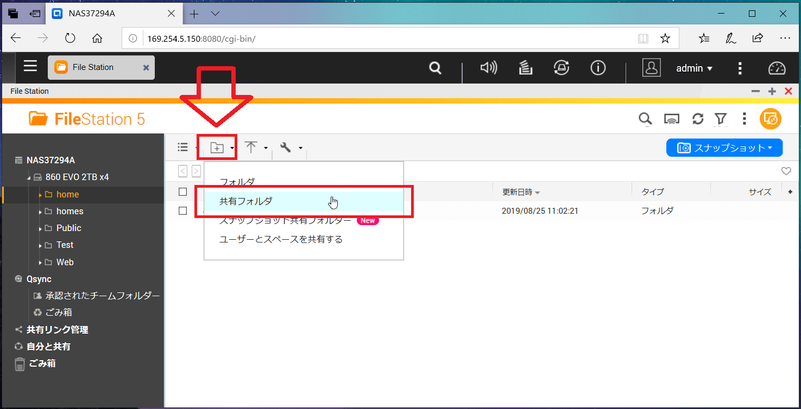Check the first folder row checkbox
Viewport: 801px width, 409px height.
pos(183,211)
